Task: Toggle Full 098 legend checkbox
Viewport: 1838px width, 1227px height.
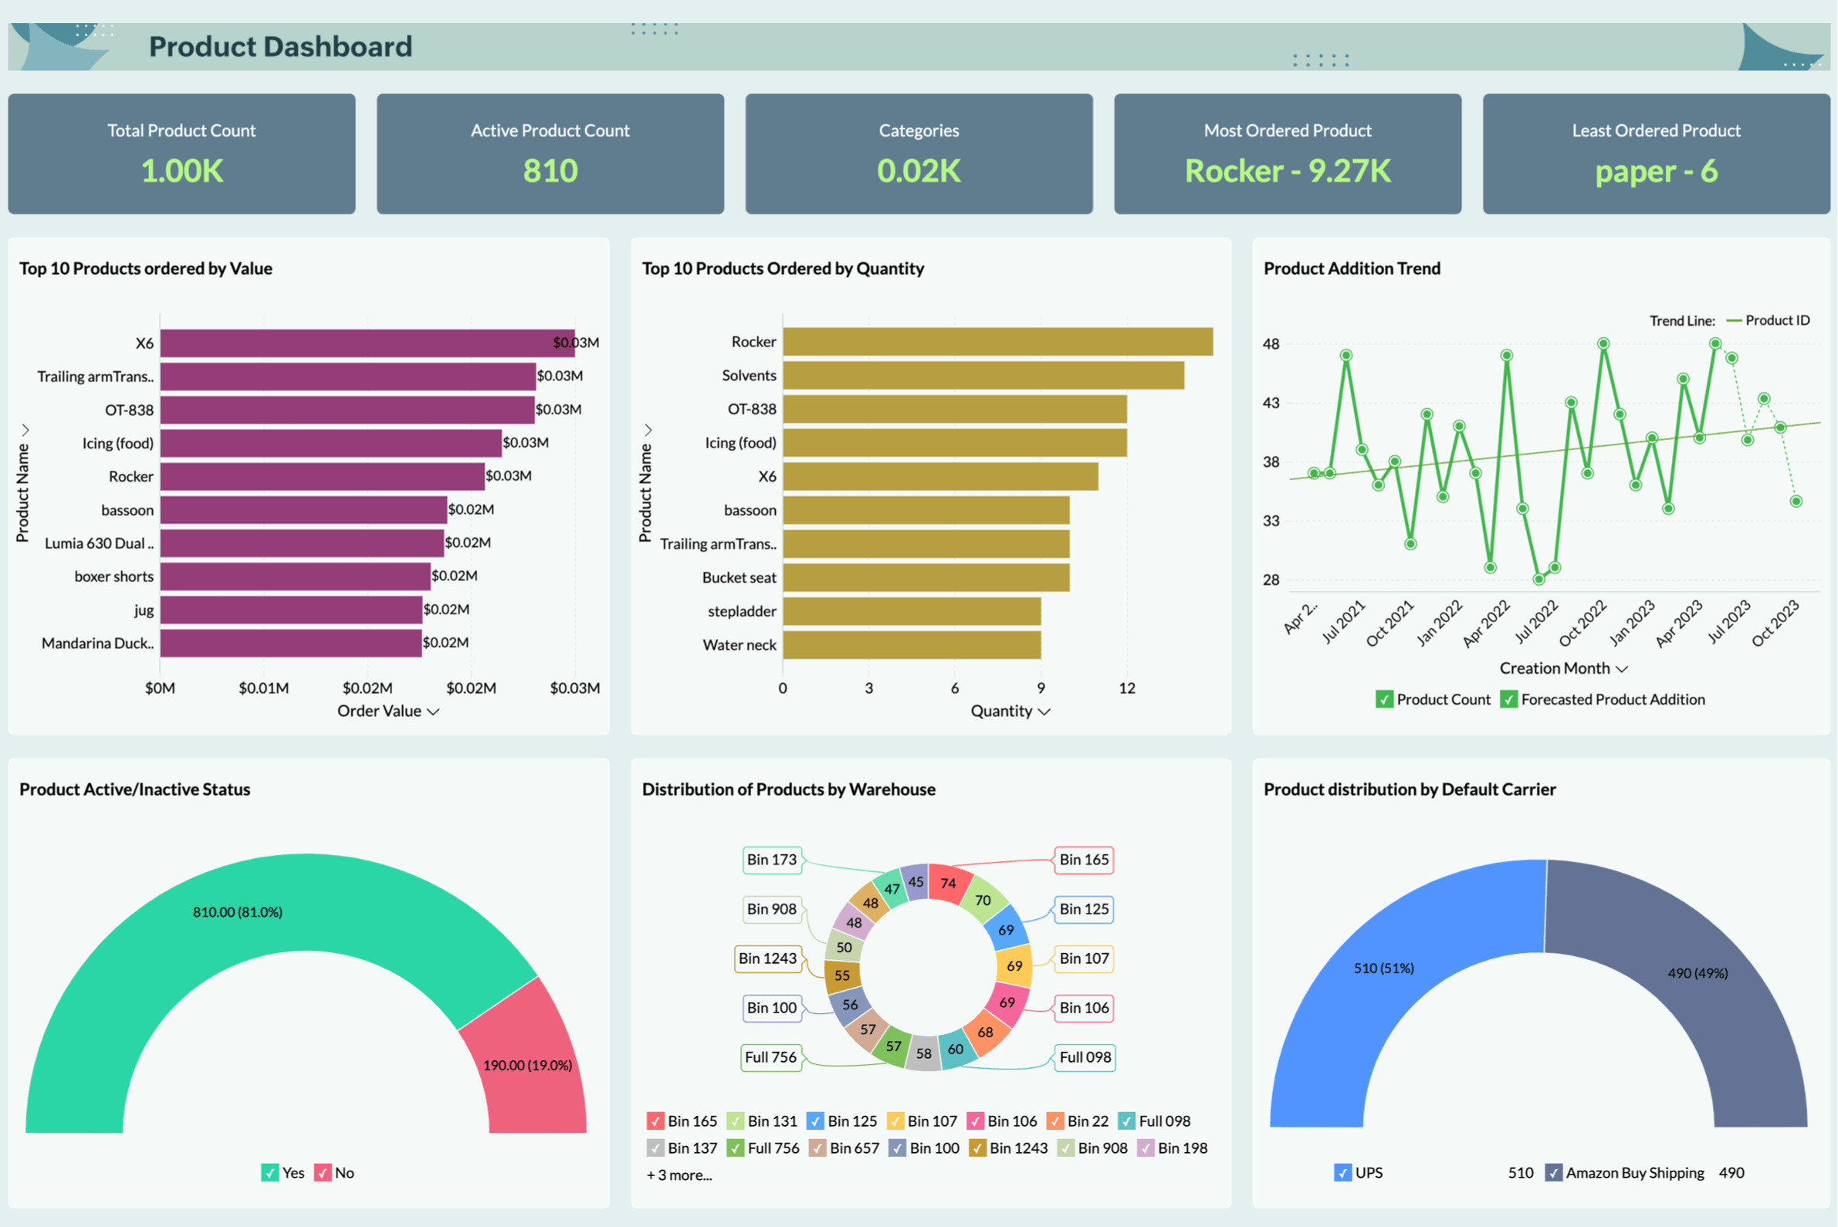Action: pos(1126,1121)
